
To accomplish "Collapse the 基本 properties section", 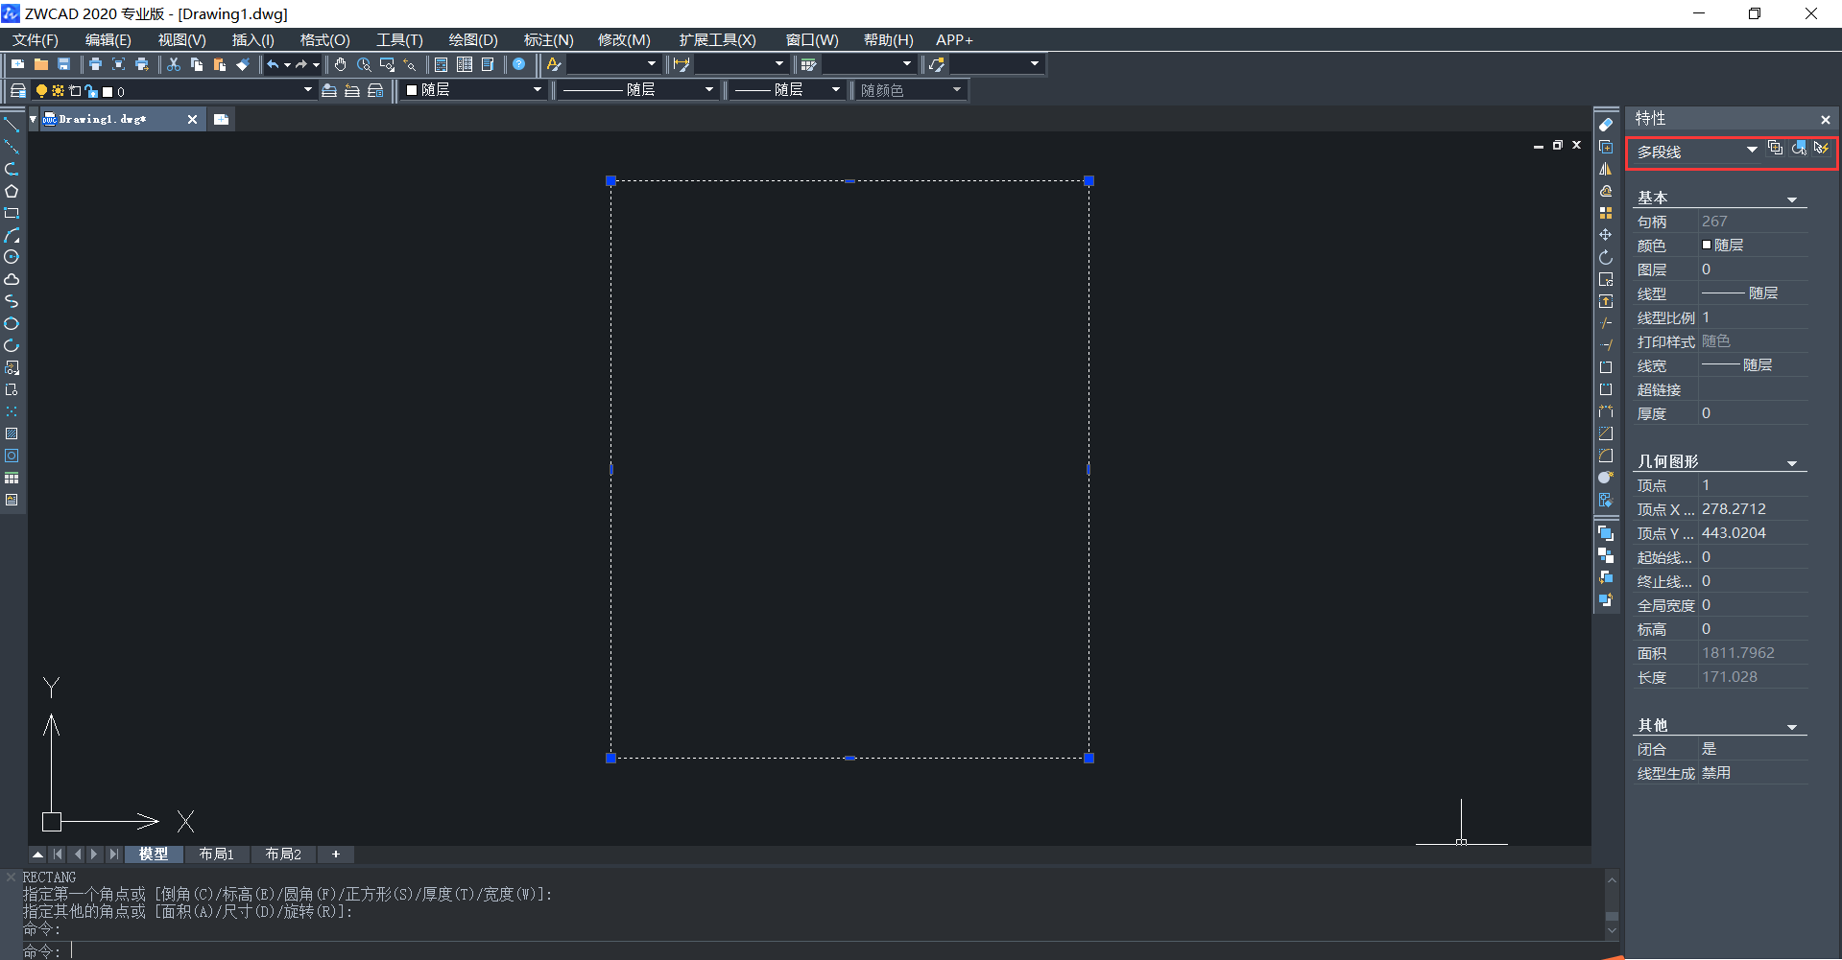I will coord(1791,199).
